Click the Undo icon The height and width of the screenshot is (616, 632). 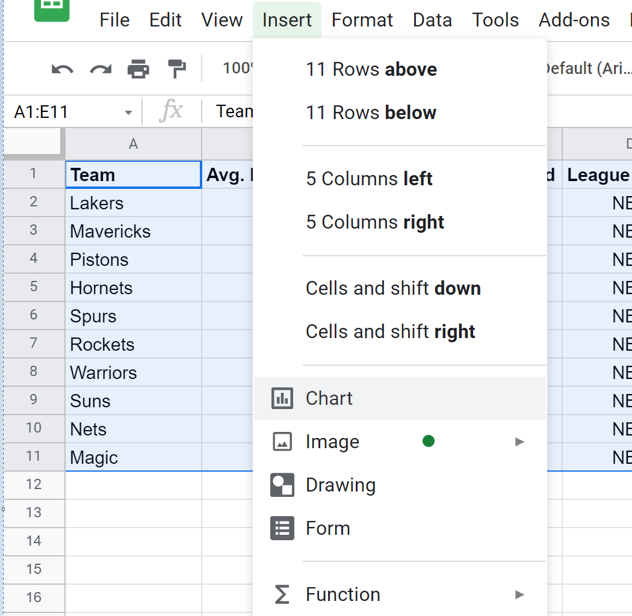coord(63,68)
